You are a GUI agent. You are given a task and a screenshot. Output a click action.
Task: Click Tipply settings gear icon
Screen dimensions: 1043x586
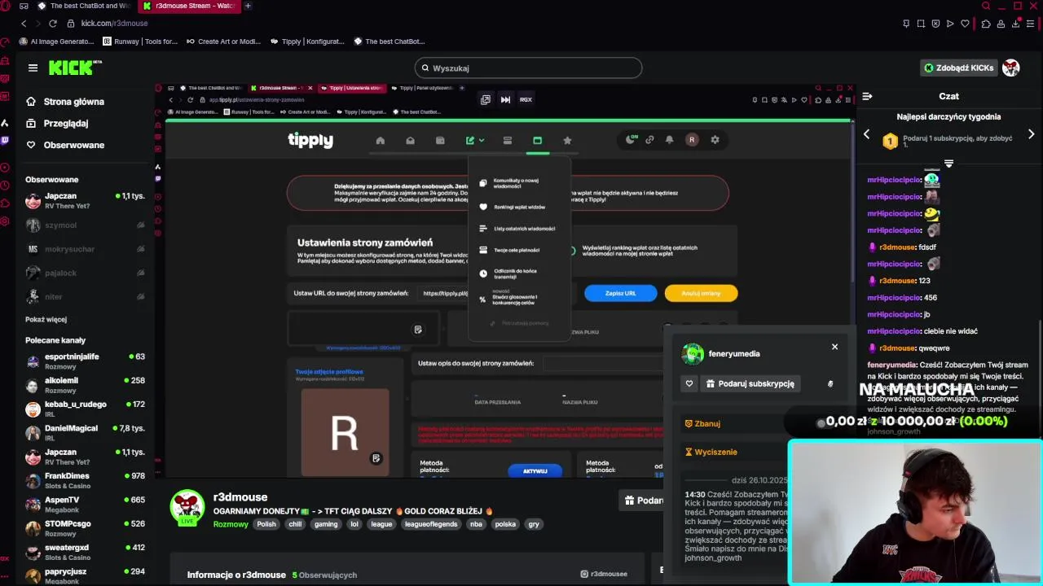click(x=715, y=140)
